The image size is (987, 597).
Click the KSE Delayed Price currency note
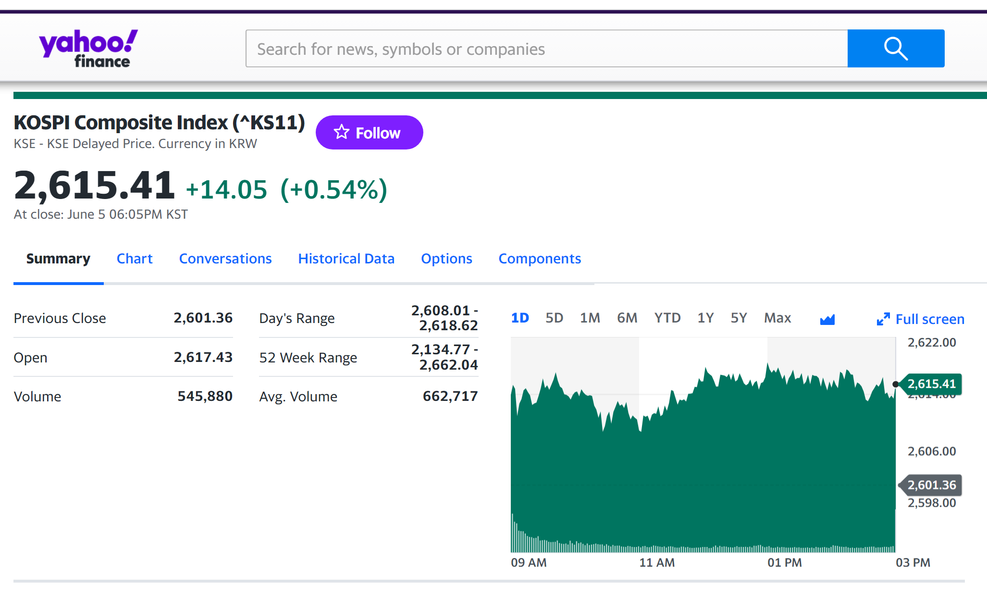[x=135, y=144]
